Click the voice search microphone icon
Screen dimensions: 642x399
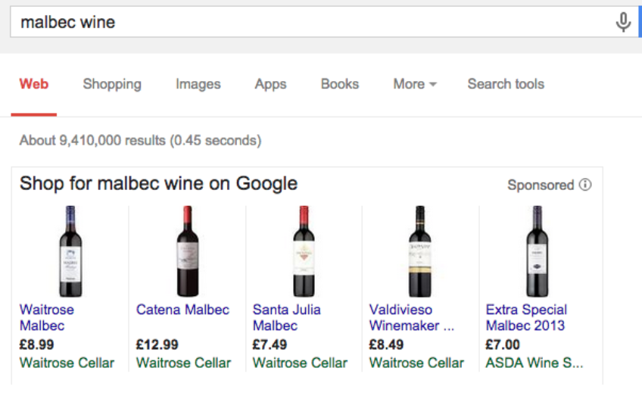tap(623, 23)
